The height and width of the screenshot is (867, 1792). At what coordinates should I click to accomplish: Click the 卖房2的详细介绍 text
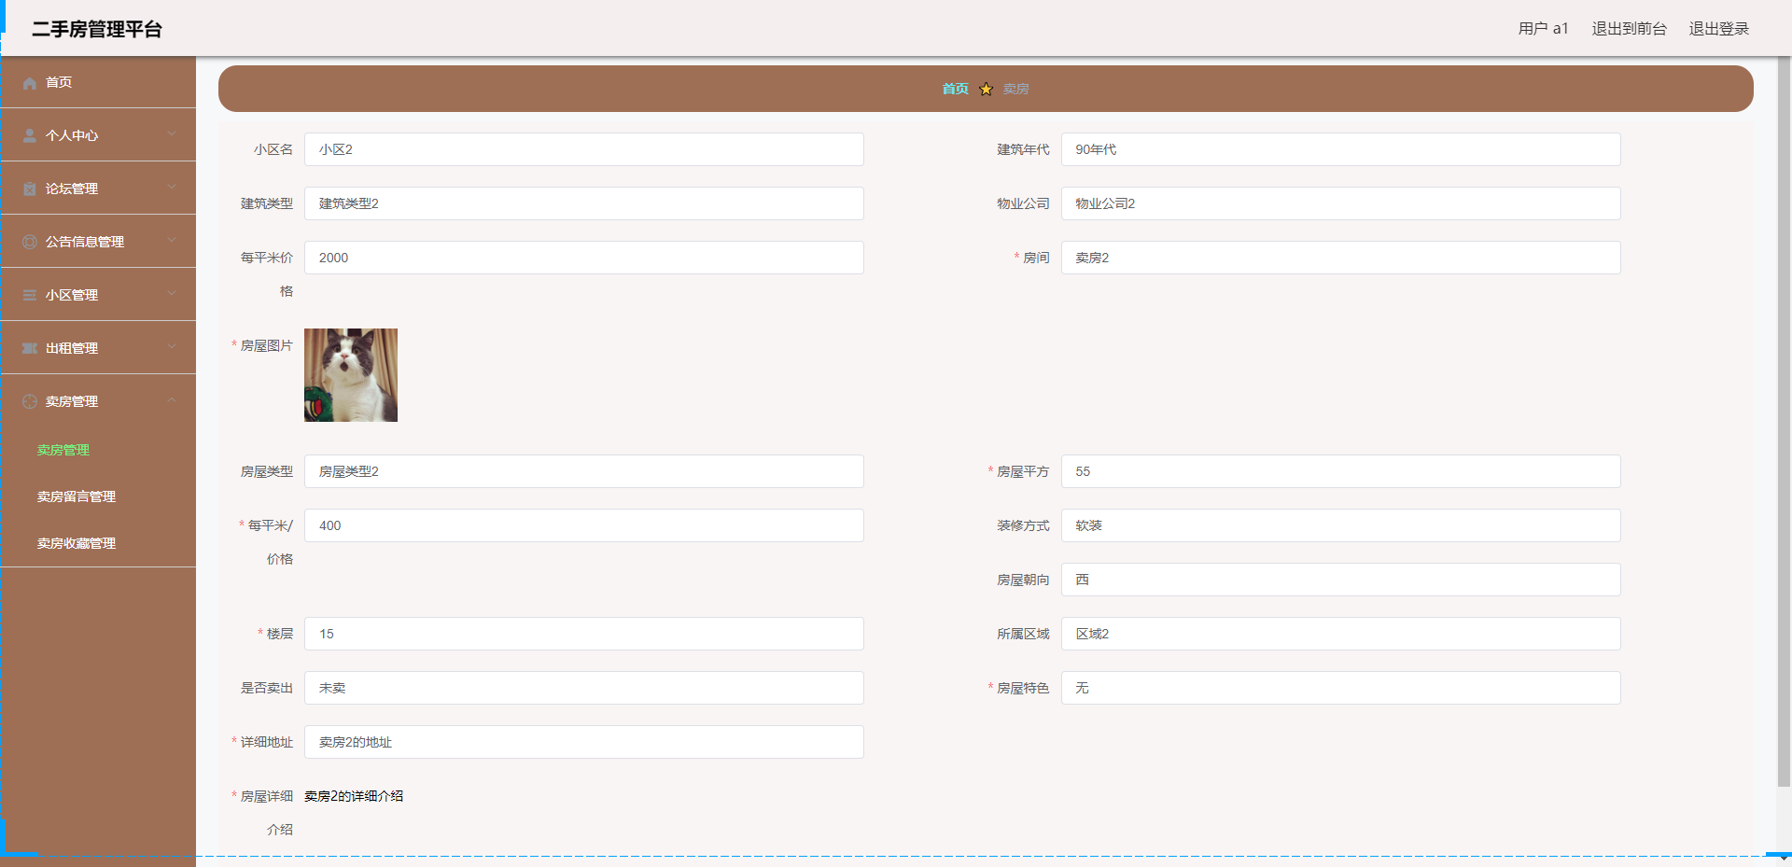click(x=354, y=796)
